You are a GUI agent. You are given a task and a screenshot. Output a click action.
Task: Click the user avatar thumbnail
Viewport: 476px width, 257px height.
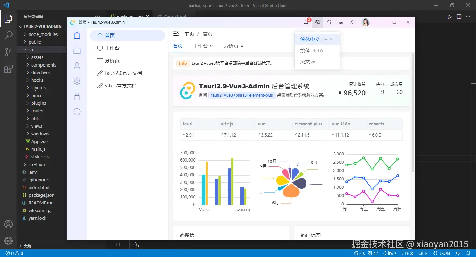click(365, 22)
